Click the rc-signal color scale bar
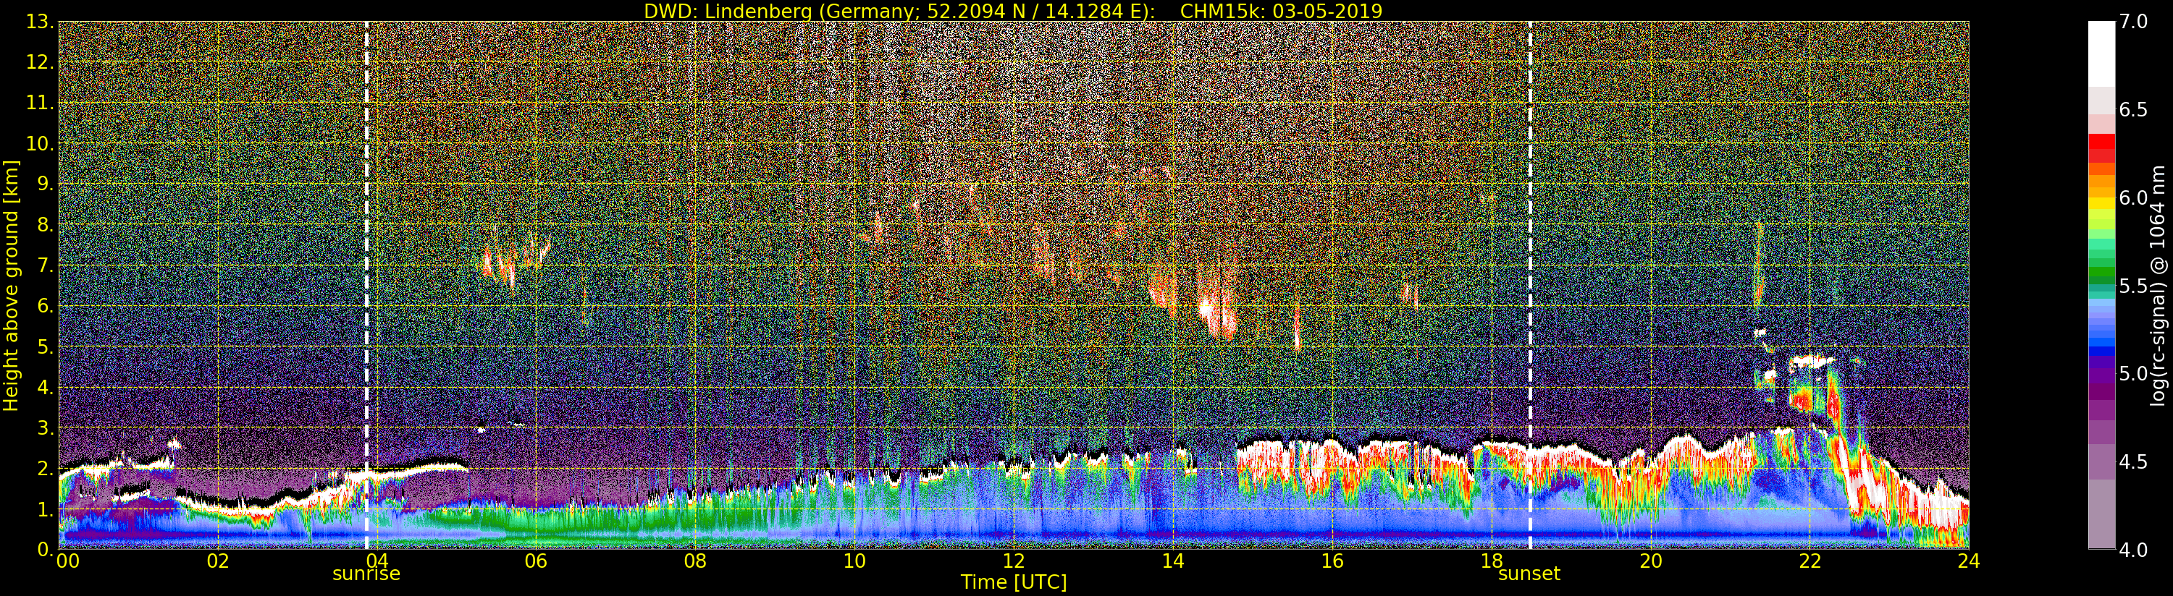This screenshot has width=2173, height=596. tap(2101, 285)
